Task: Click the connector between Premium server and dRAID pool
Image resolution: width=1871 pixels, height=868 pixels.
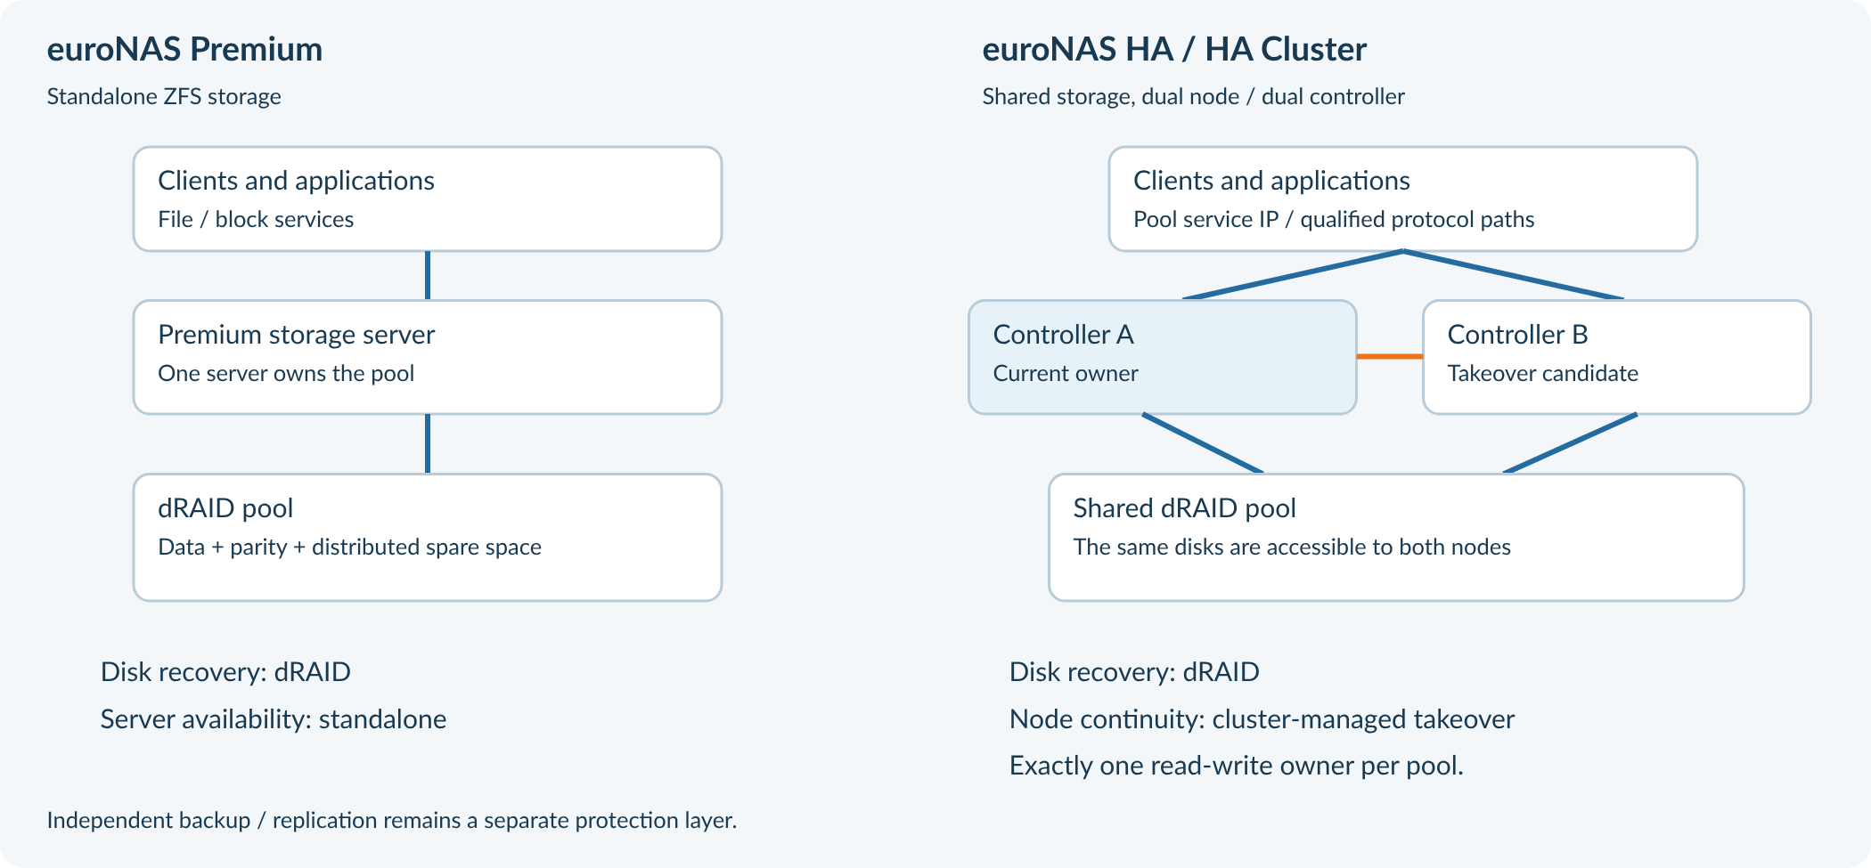Action: [428, 443]
